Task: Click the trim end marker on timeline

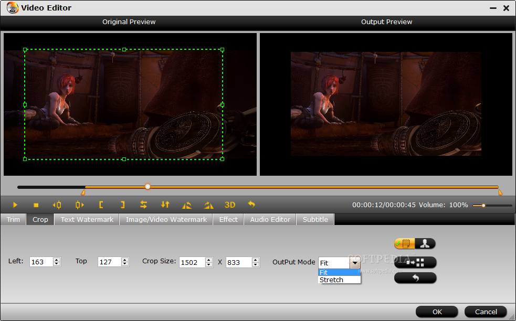Action: pos(501,192)
